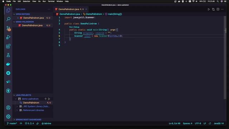The height and width of the screenshot is (129, 229).
Task: Open the File menu
Action: pyautogui.click(x=14, y=1)
